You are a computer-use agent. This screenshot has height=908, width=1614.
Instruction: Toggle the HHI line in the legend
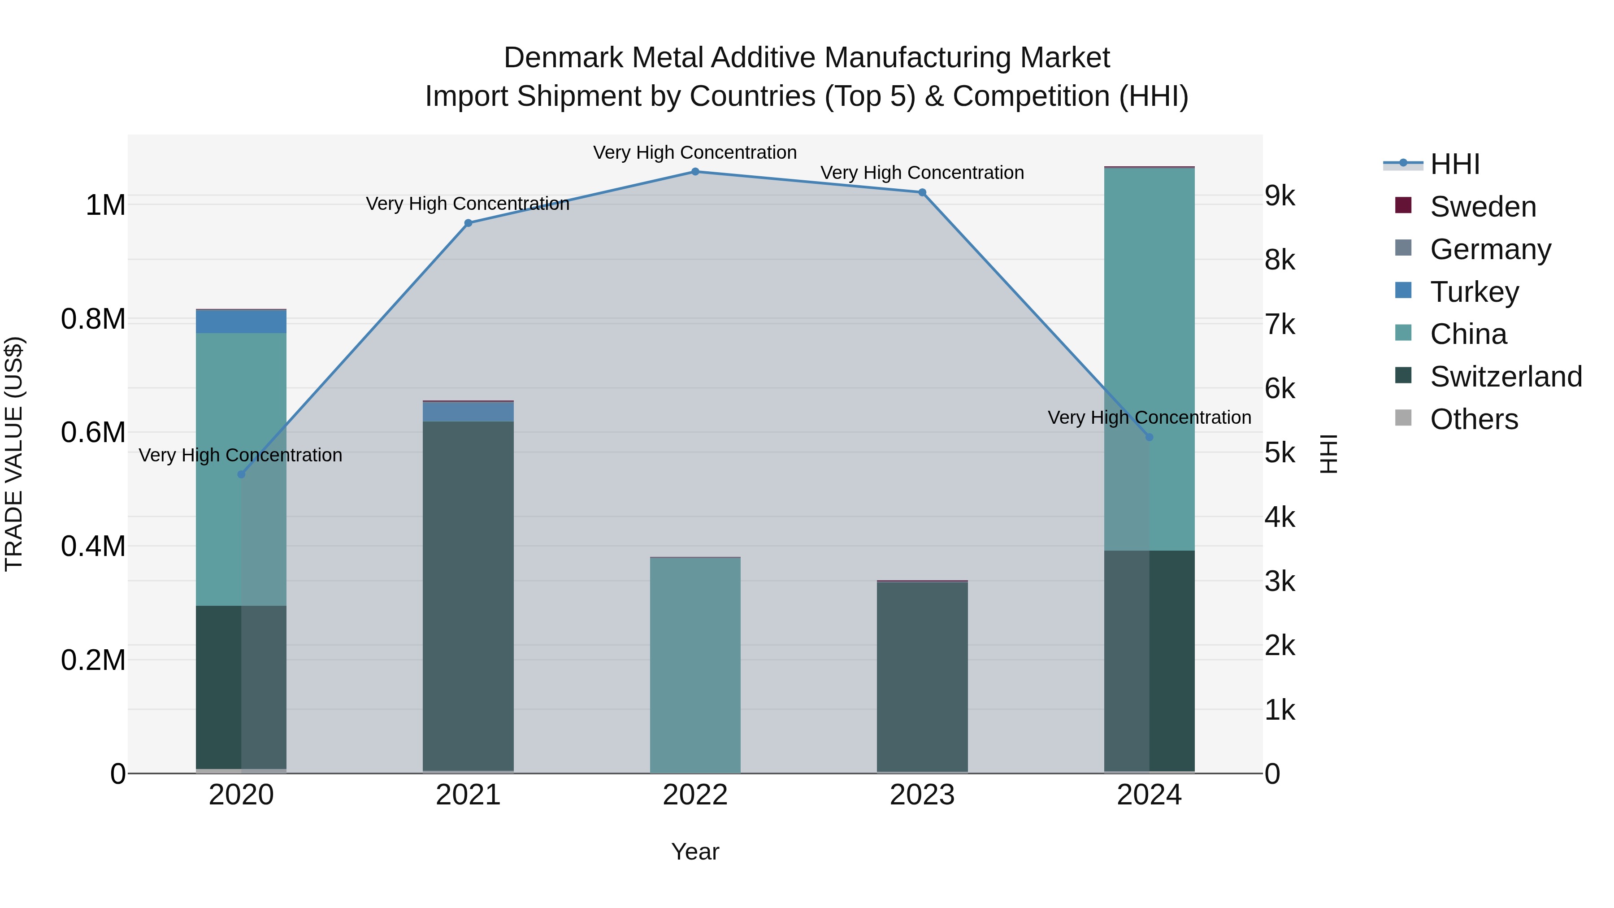tap(1432, 164)
